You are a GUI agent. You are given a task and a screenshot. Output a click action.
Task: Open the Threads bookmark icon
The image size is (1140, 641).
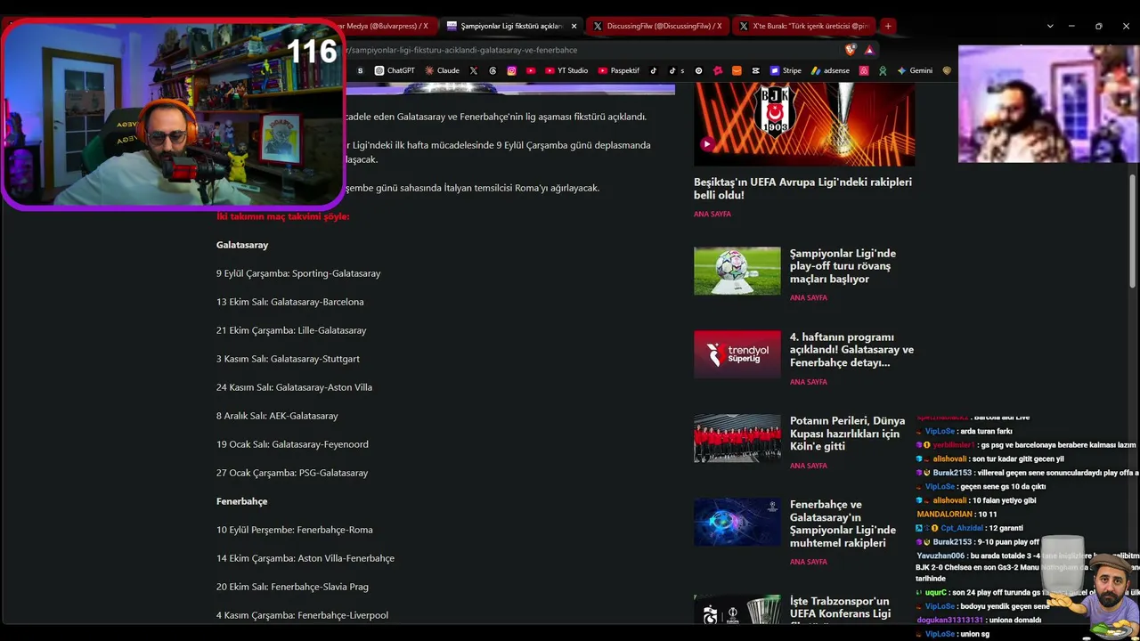pyautogui.click(x=493, y=70)
